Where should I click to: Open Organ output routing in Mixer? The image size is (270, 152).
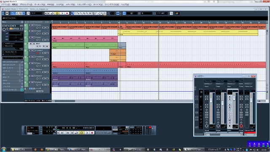pyautogui.click(x=221, y=81)
